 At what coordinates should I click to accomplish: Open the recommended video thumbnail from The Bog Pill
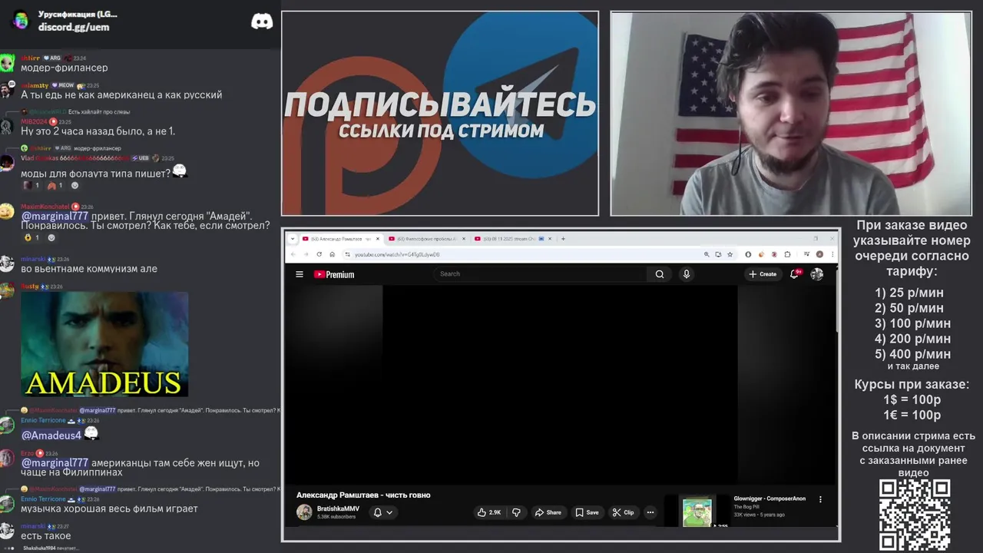pos(697,512)
